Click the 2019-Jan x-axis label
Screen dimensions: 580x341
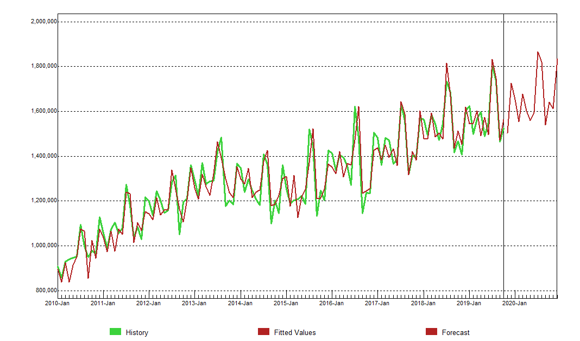tap(469, 304)
